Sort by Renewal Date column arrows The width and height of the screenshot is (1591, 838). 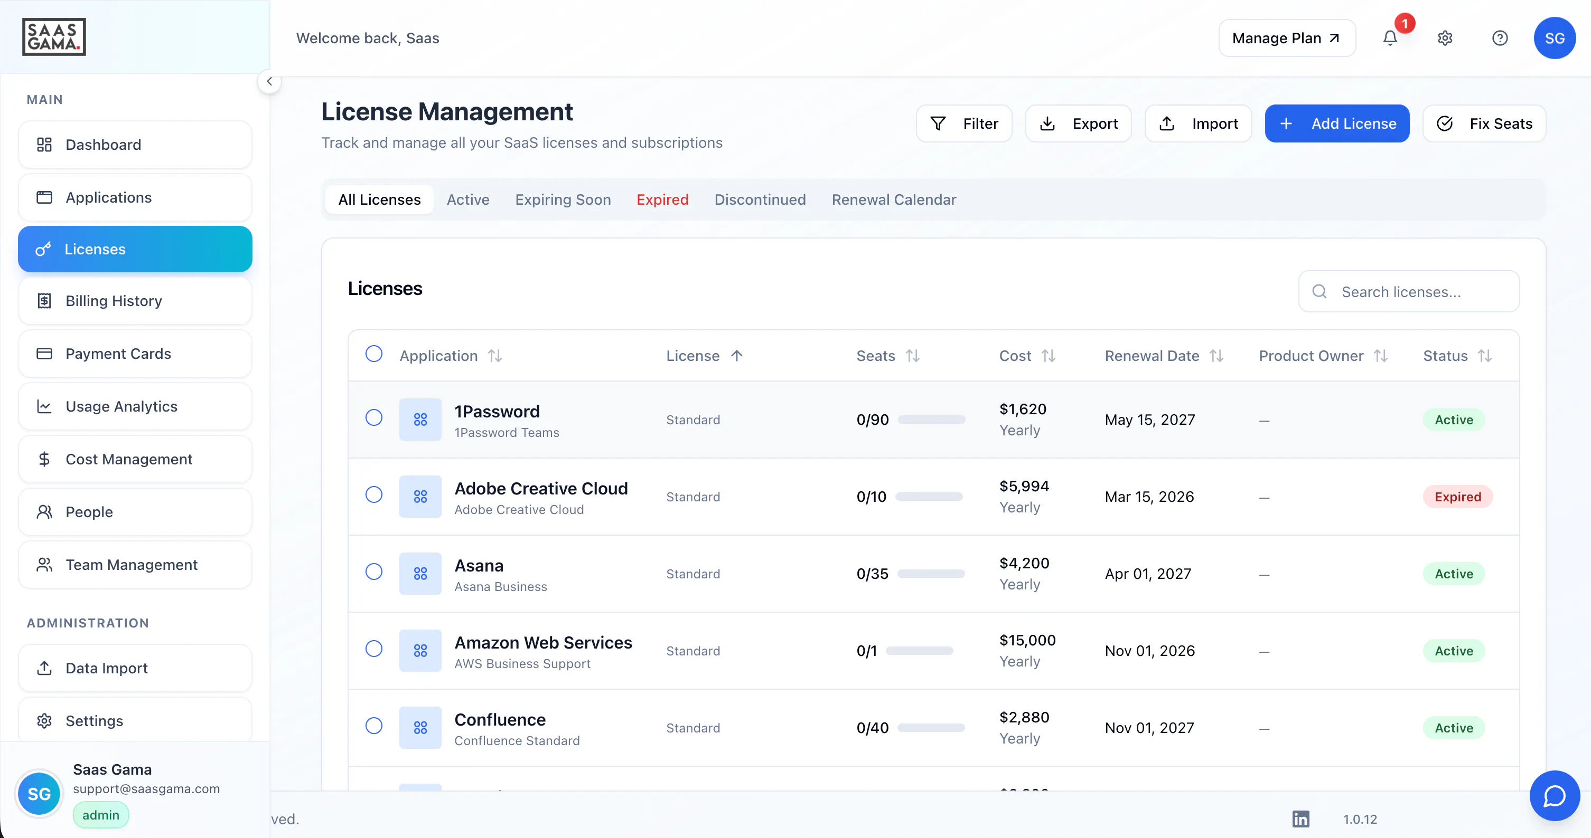pyautogui.click(x=1216, y=356)
